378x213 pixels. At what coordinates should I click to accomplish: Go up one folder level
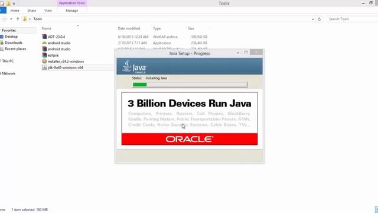click(x=18, y=19)
